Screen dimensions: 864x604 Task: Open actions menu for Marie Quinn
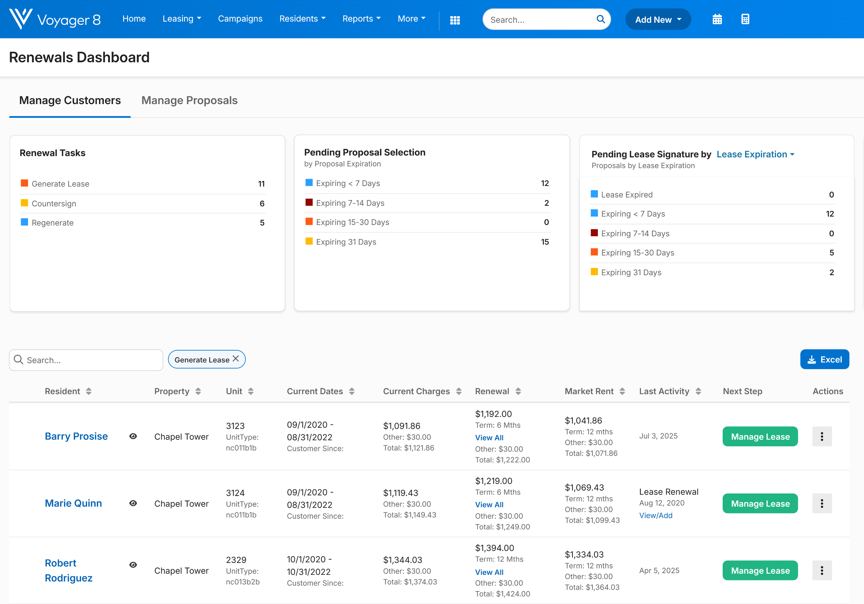tap(822, 504)
